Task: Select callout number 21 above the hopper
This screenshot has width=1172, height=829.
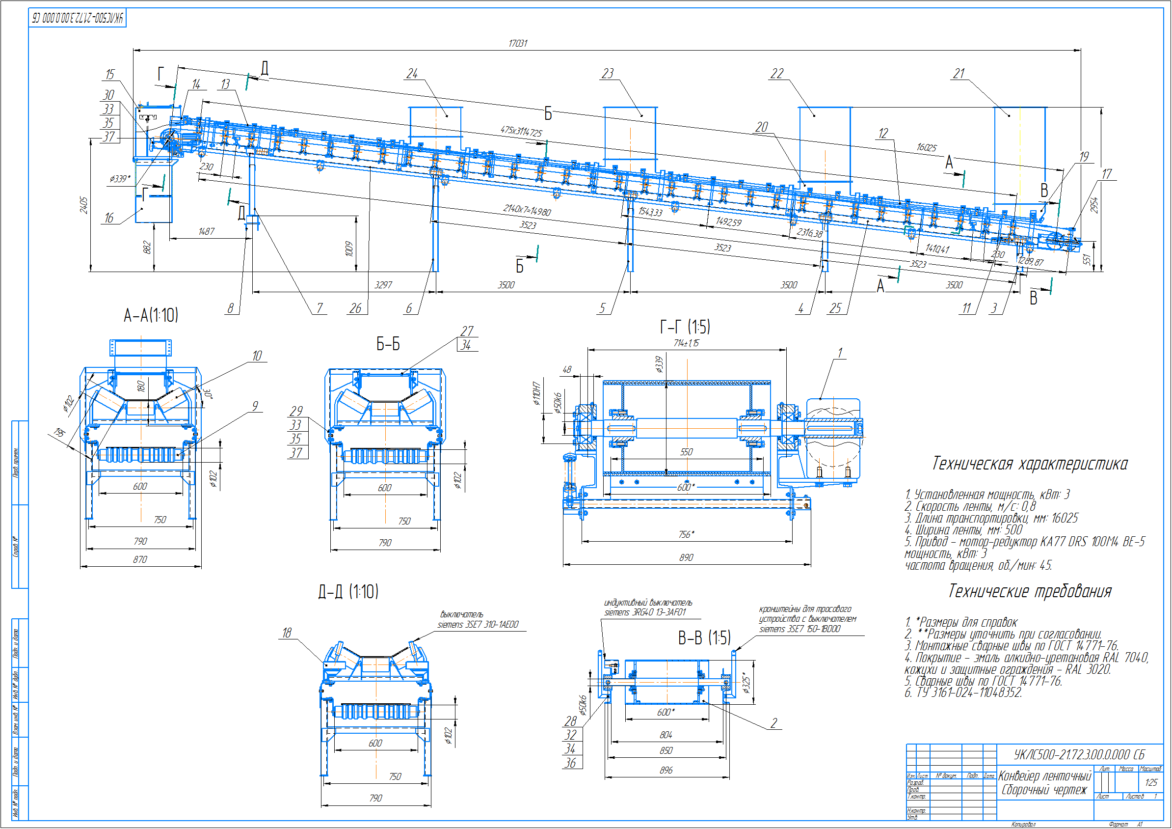Action: [x=959, y=74]
